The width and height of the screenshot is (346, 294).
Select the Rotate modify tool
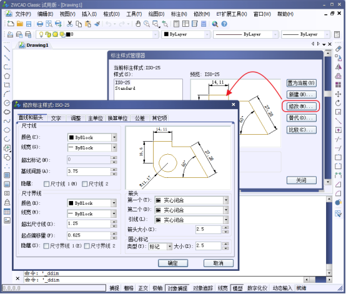click(x=338, y=103)
